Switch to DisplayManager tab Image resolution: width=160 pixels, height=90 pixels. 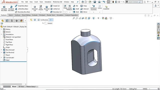tap(21, 21)
